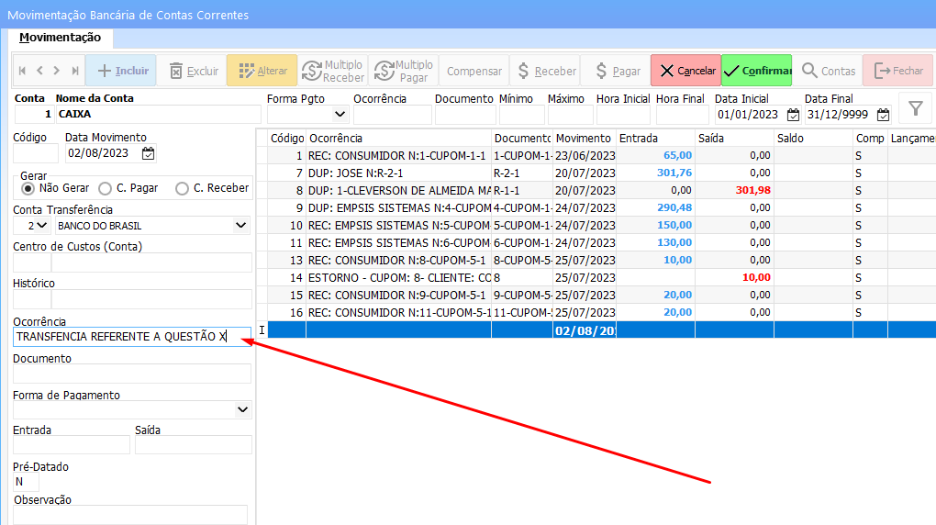Focus the Entrada amount field

[x=71, y=445]
